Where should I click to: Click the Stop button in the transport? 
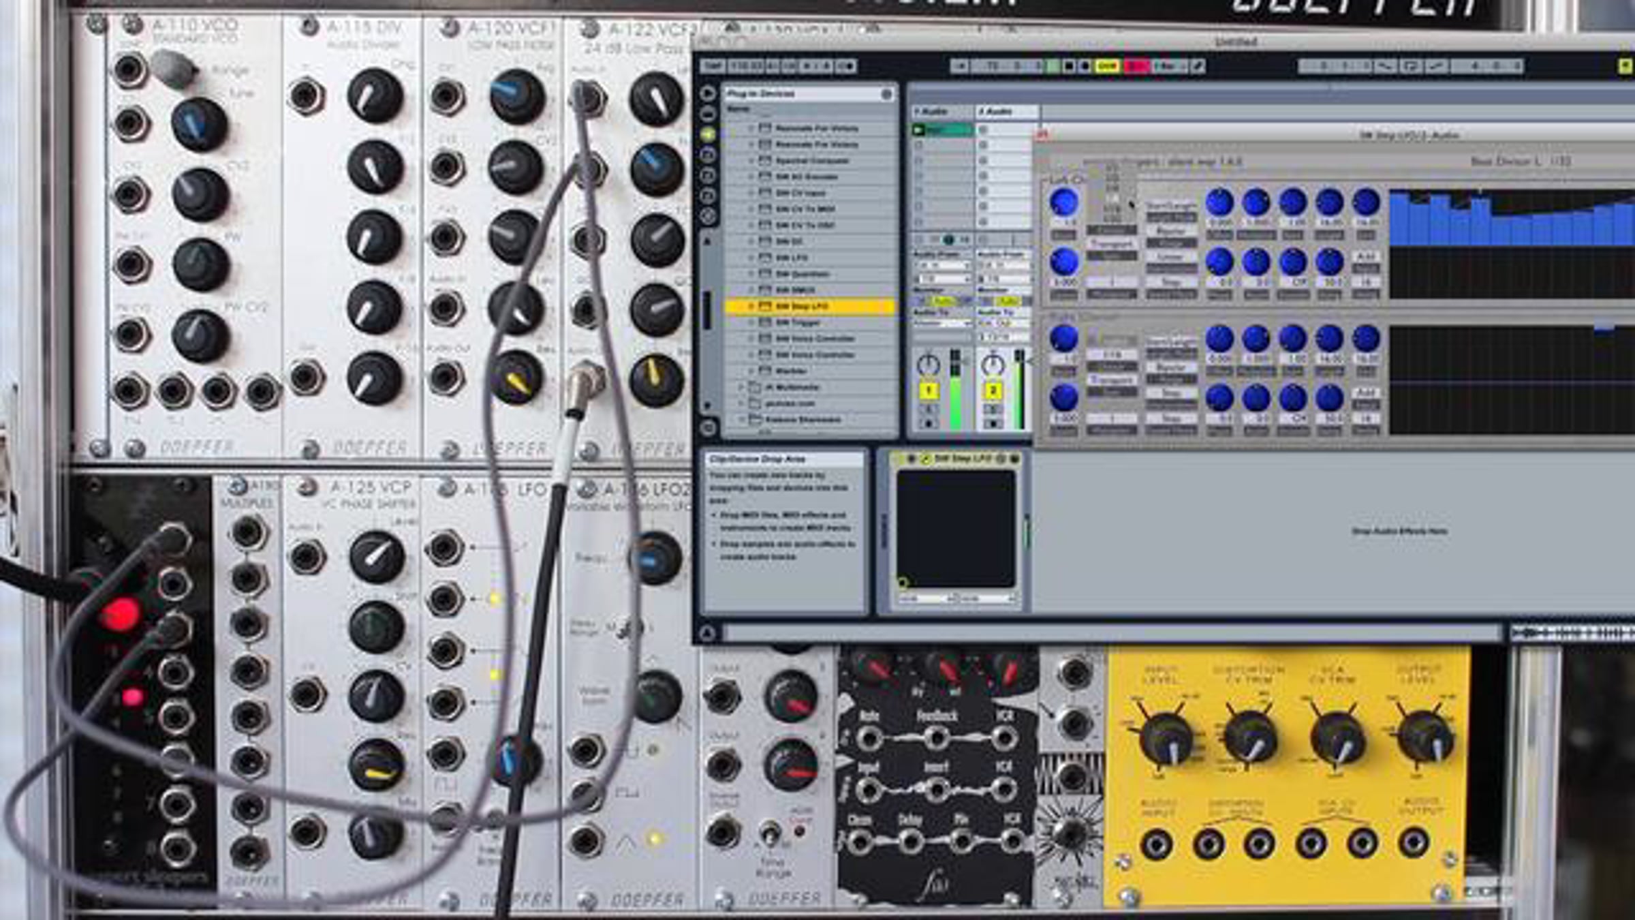pos(1069,66)
